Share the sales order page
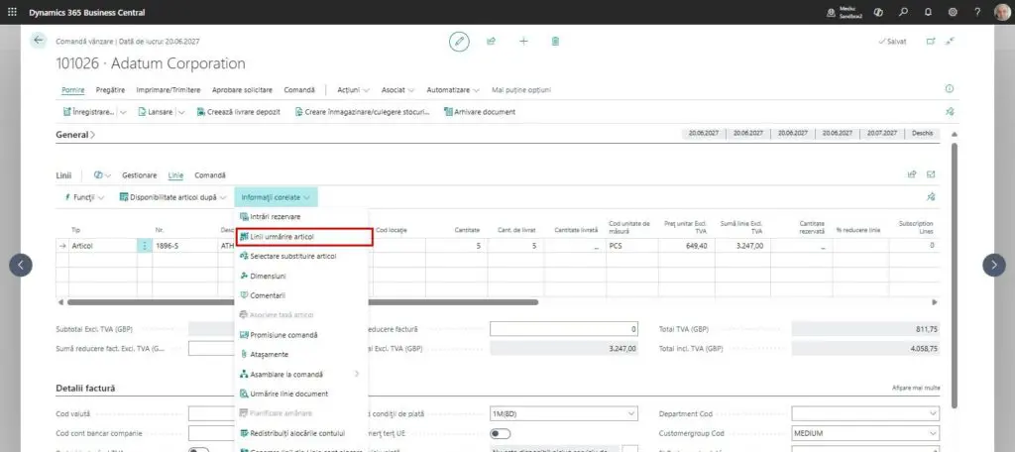Screen dimensions: 1015x452 click(x=492, y=41)
